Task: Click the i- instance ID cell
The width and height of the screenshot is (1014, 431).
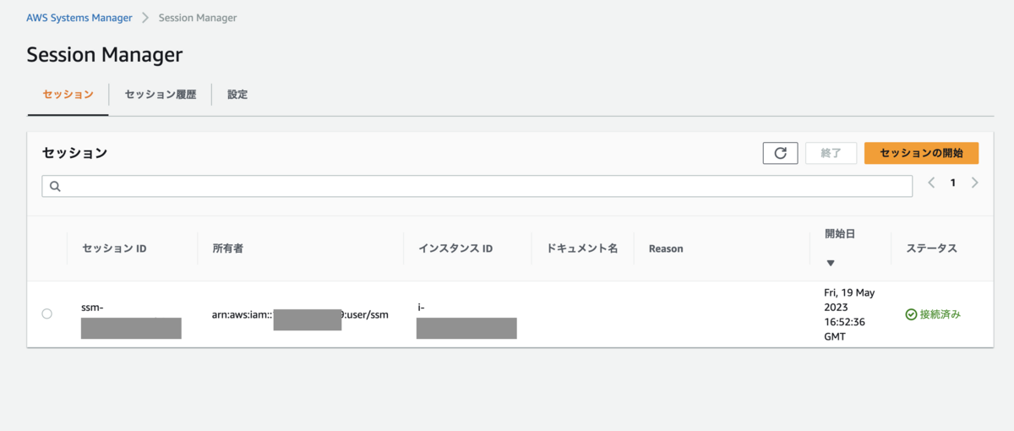Action: click(466, 319)
